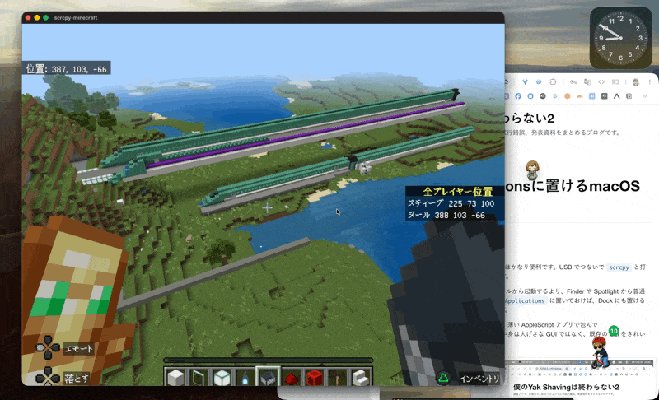The height and width of the screenshot is (400, 659).
Task: Open the blue M square bookmark
Action: click(591, 96)
